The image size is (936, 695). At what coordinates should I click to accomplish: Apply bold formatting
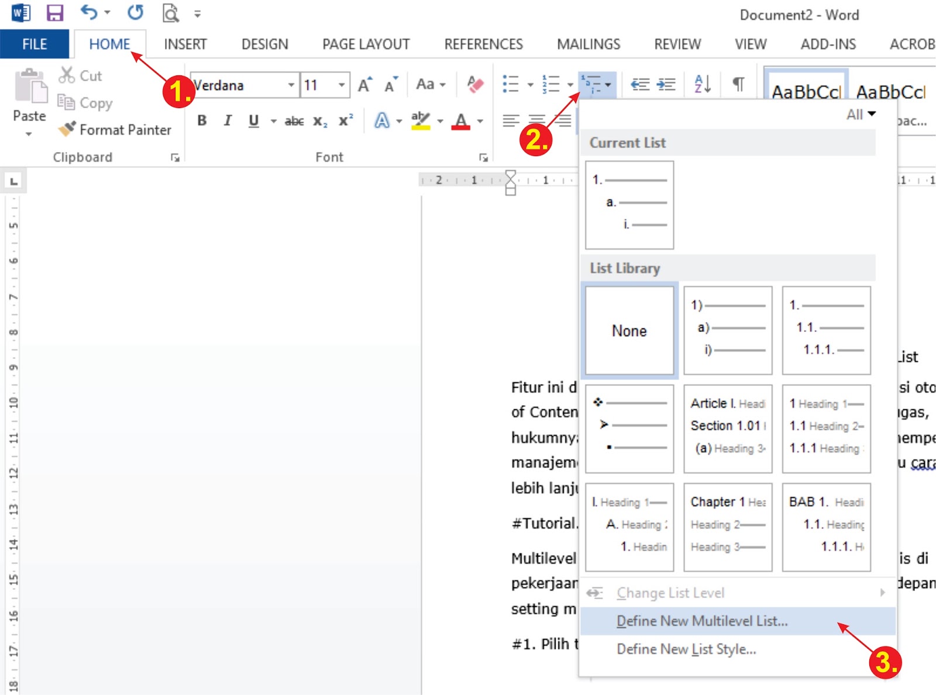click(201, 120)
